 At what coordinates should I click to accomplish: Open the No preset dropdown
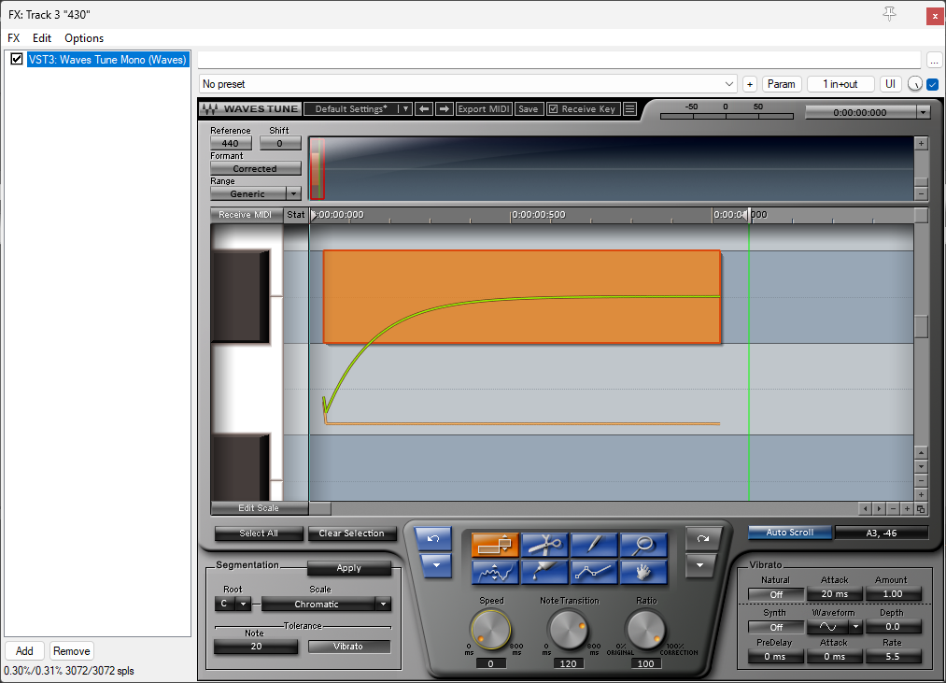(468, 84)
